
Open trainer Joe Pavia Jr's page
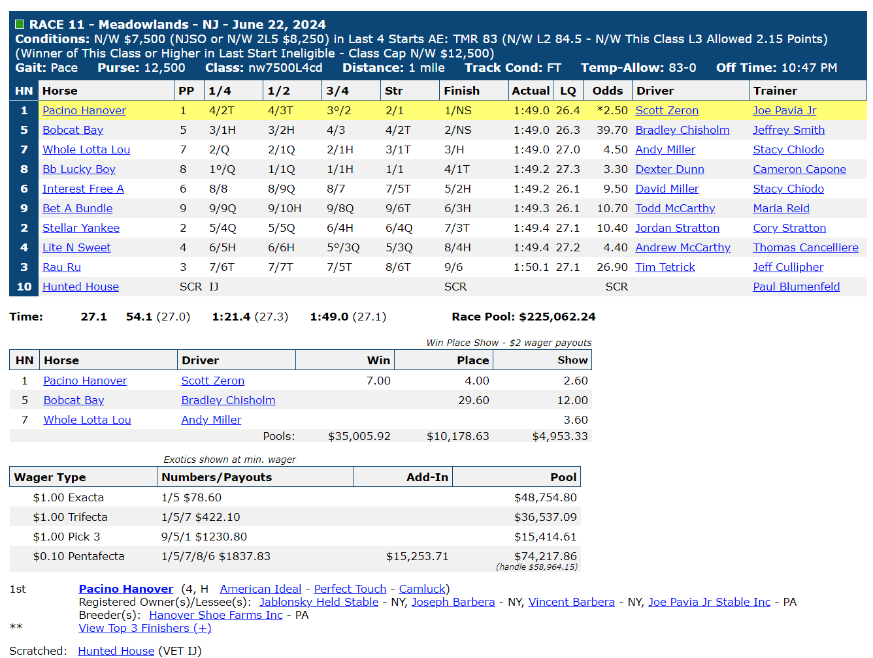[x=784, y=110]
